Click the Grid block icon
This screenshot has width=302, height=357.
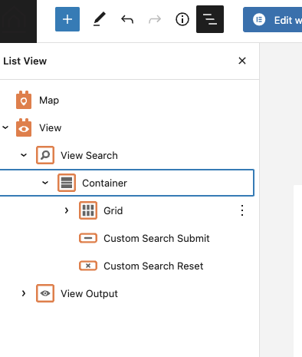point(88,210)
